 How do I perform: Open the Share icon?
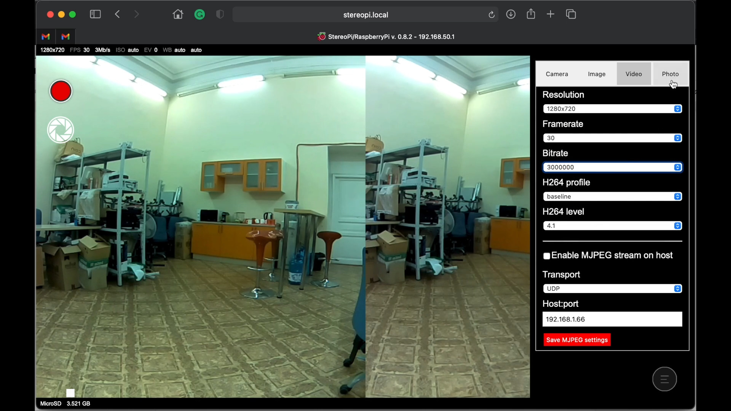pos(531,14)
